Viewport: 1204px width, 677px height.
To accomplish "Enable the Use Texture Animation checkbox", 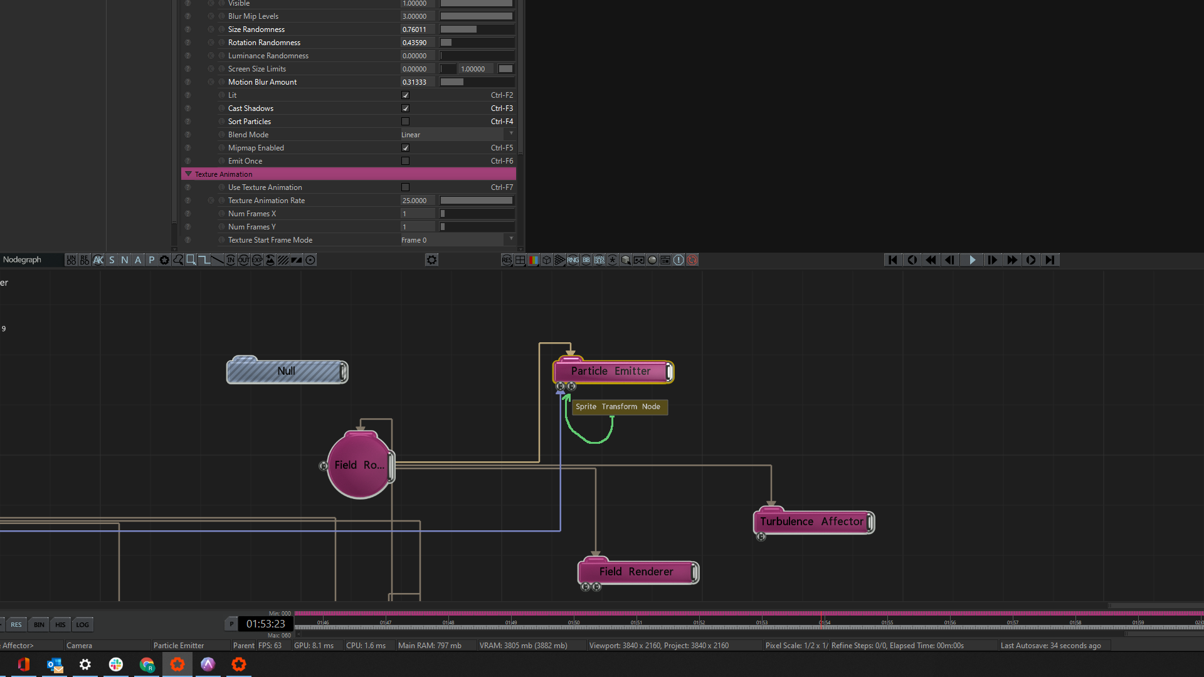I will click(405, 187).
